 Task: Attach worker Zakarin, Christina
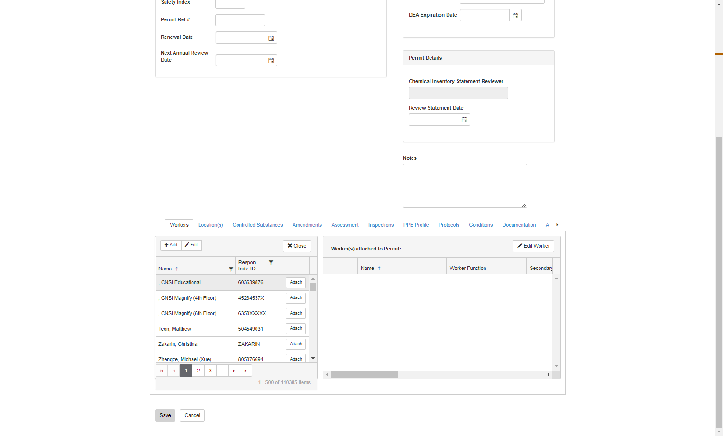pos(296,344)
